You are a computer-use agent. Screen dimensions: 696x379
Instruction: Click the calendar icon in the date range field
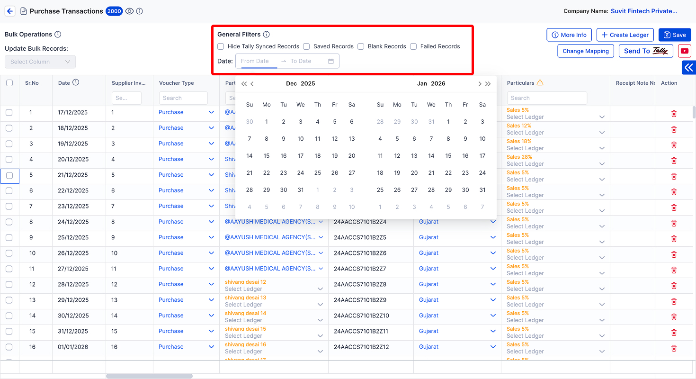tap(331, 61)
